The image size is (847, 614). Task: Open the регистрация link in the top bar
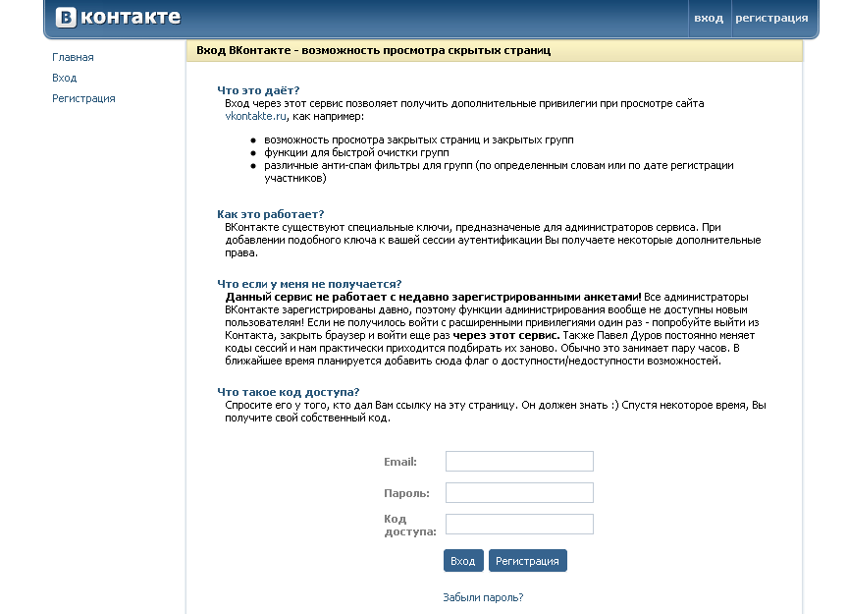[771, 18]
